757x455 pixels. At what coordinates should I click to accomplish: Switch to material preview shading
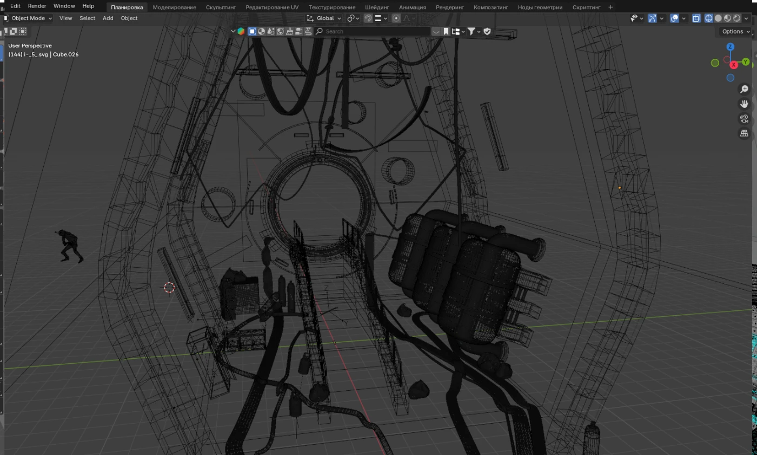point(727,18)
